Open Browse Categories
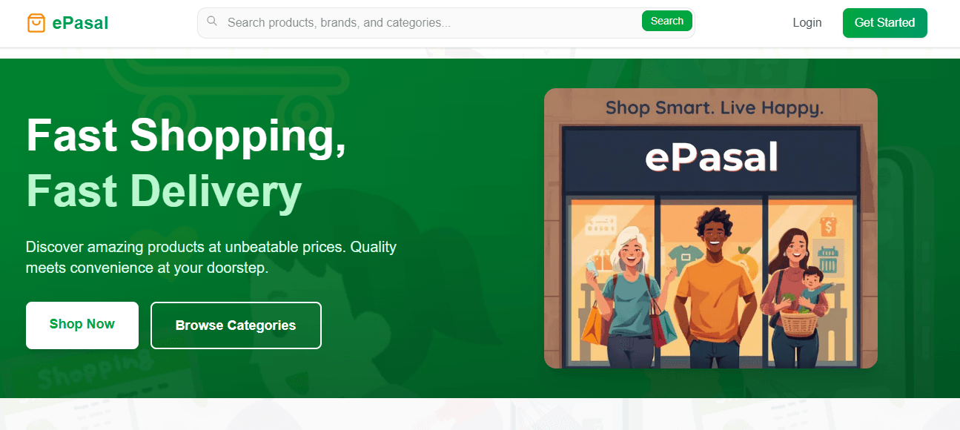Viewport: 960px width, 430px height. click(x=236, y=325)
